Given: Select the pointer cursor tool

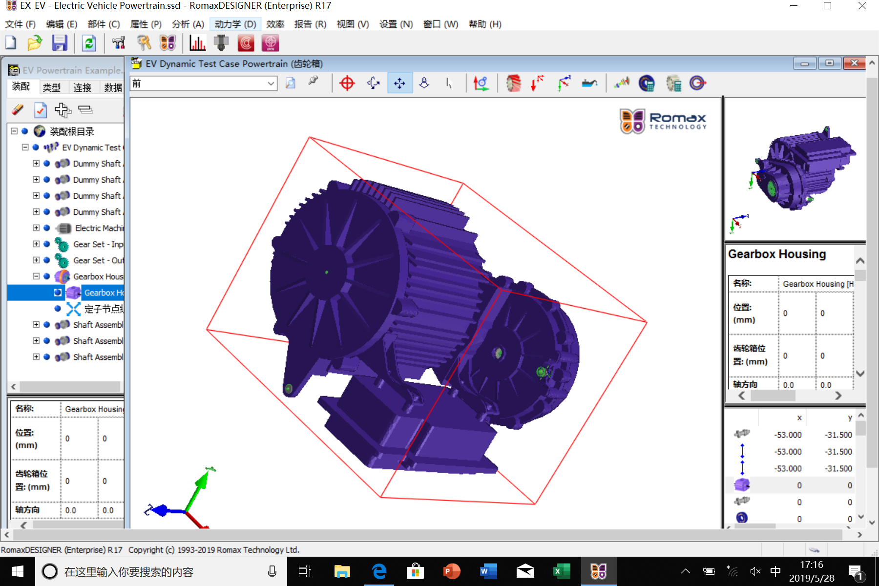Looking at the screenshot, I should pos(449,83).
